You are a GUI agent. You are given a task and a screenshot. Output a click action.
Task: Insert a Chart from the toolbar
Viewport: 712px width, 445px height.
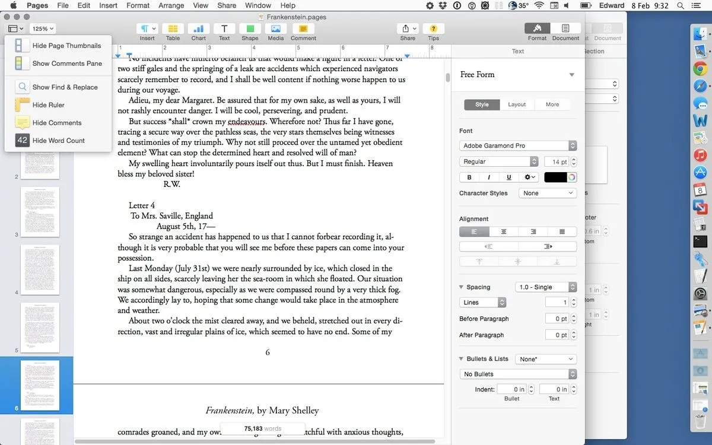198,29
